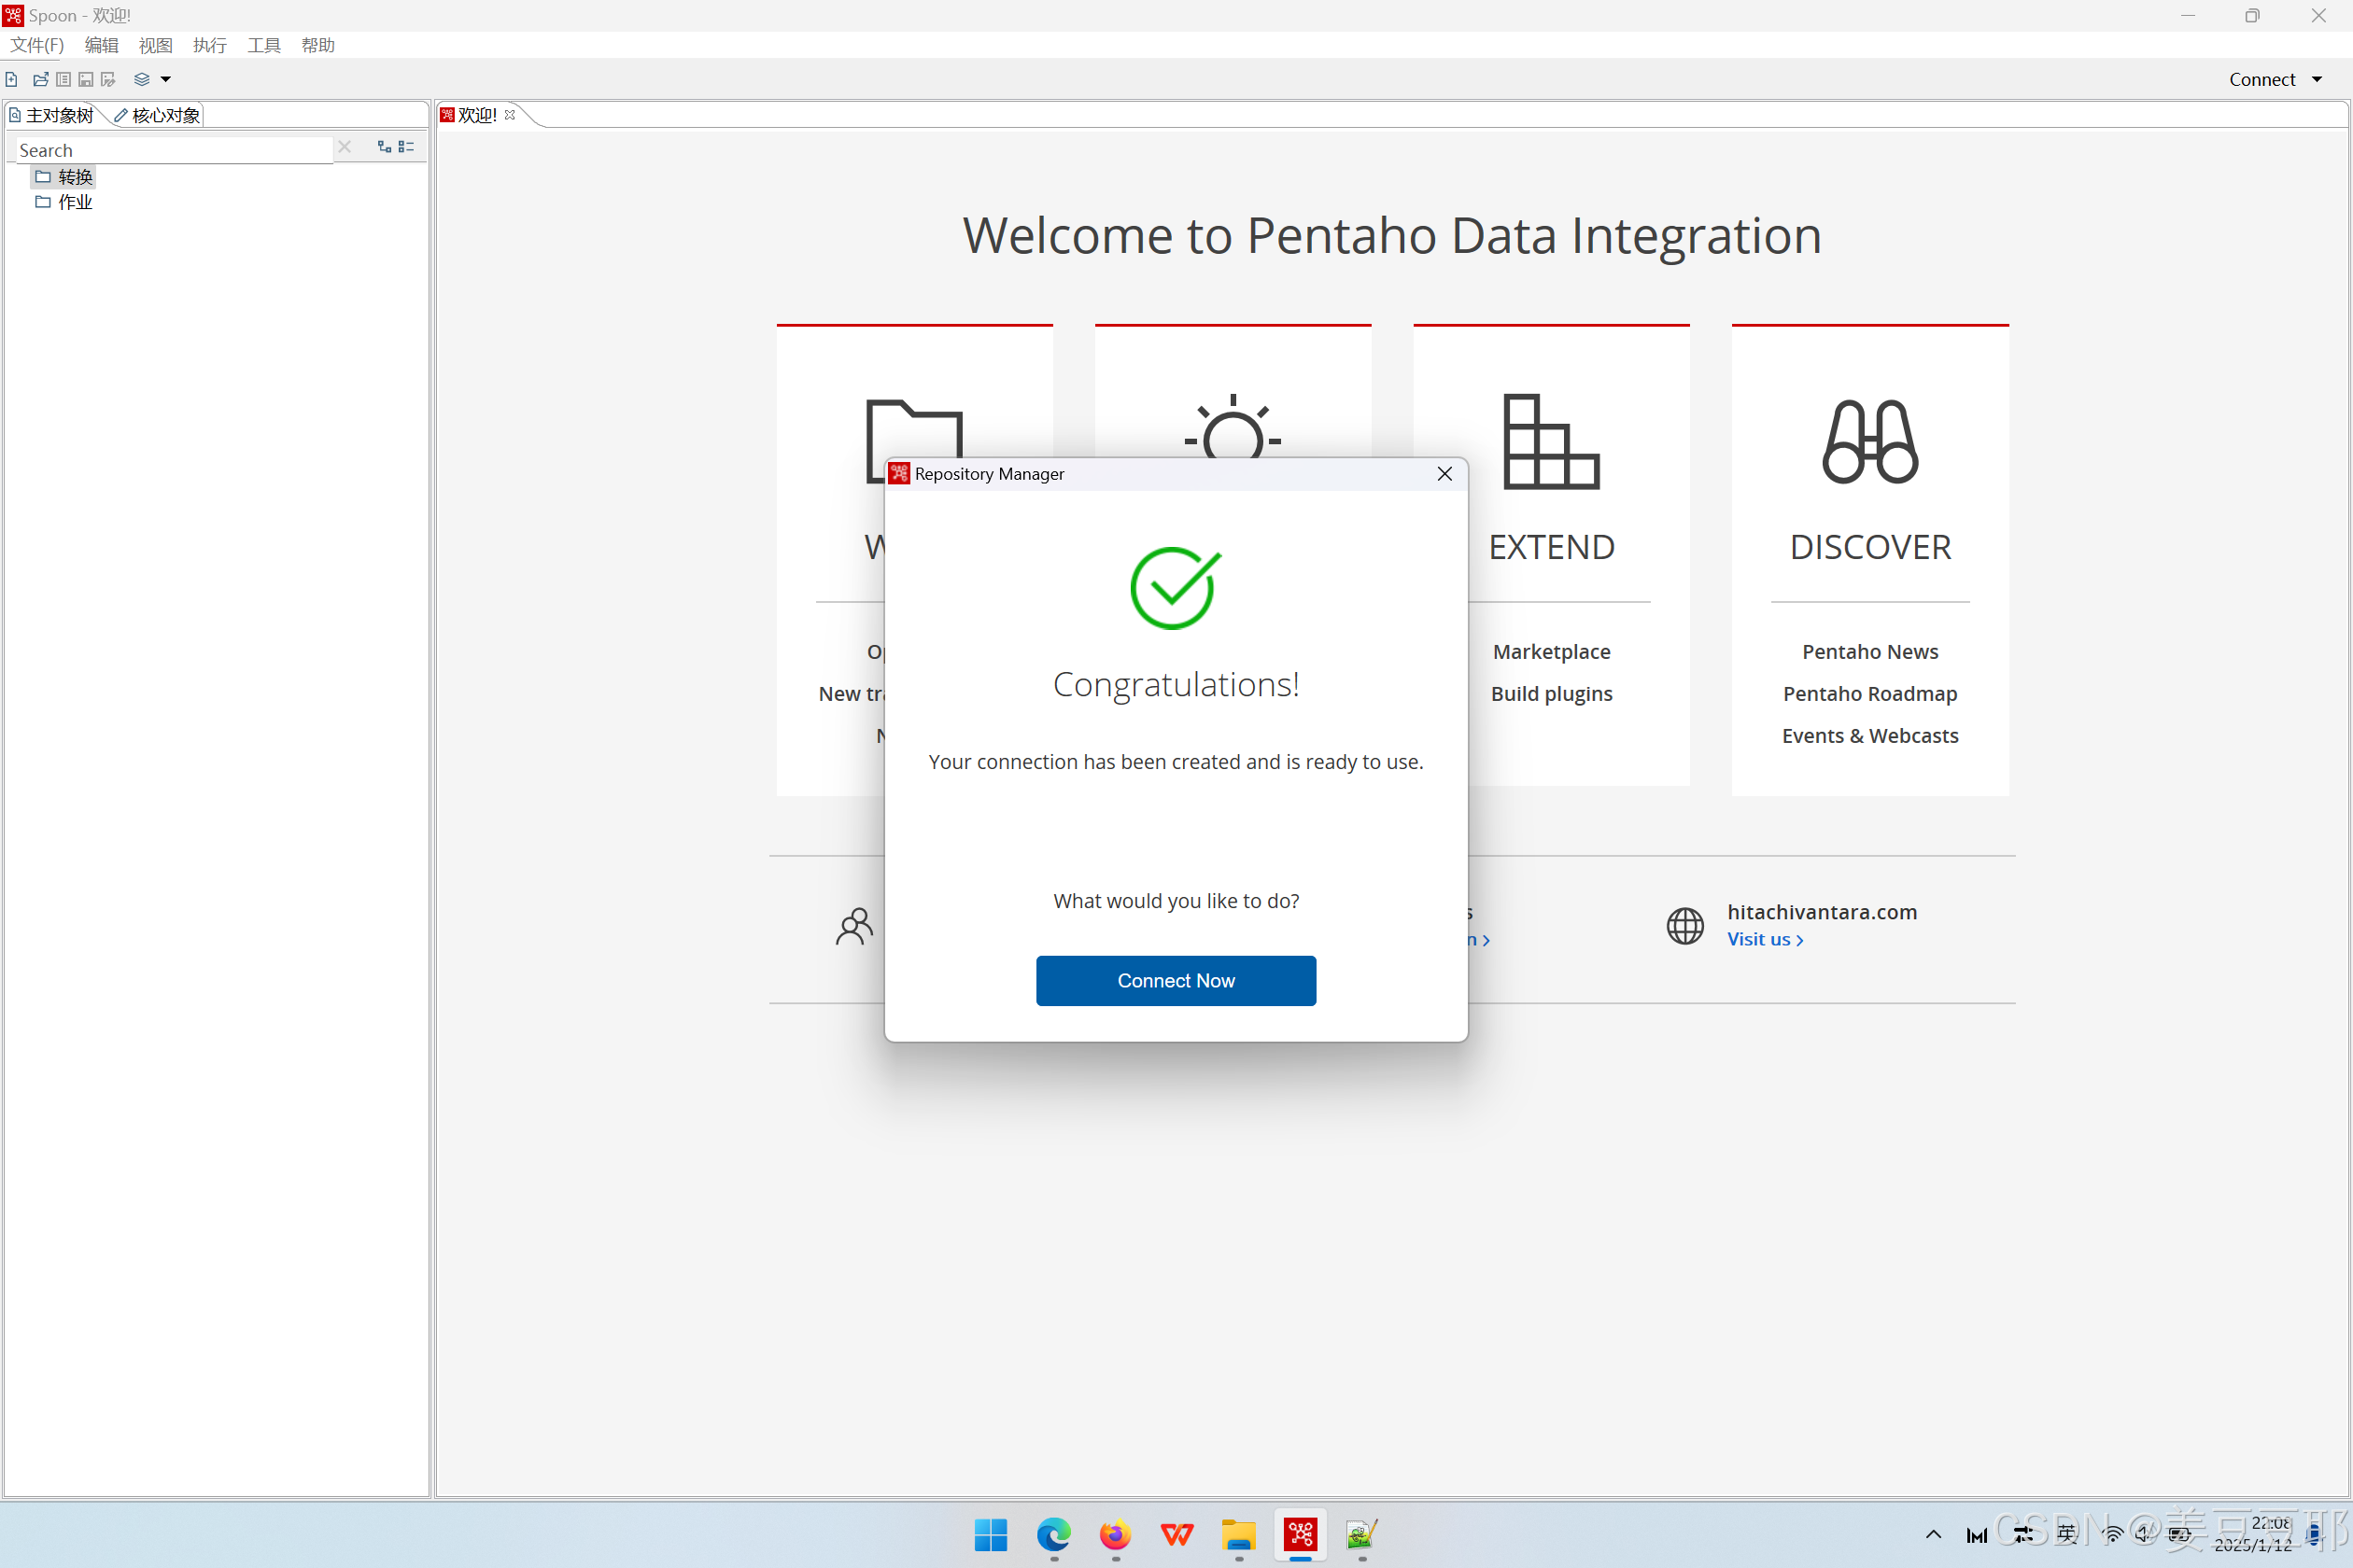
Task: Click the Explore repository toolbar icon
Action: [63, 79]
